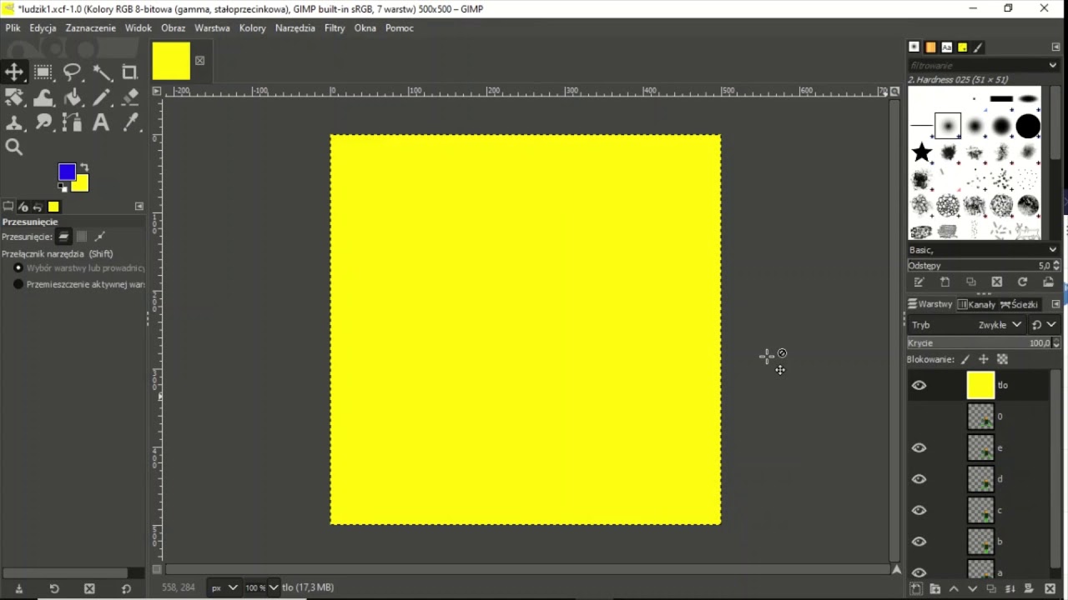The width and height of the screenshot is (1068, 600).
Task: Set move mode to selection
Action: (82, 237)
